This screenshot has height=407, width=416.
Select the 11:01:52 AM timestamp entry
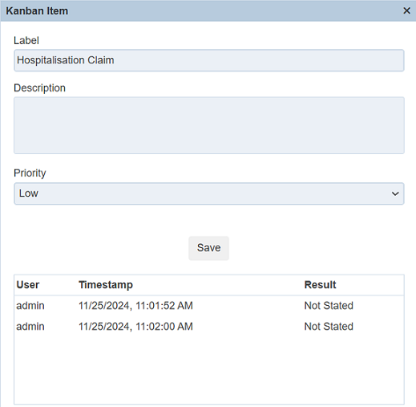pos(135,306)
